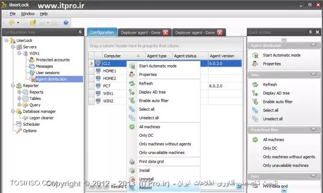The image size is (323, 193).
Task: Choose Unselect all in context menu
Action: [163, 118]
